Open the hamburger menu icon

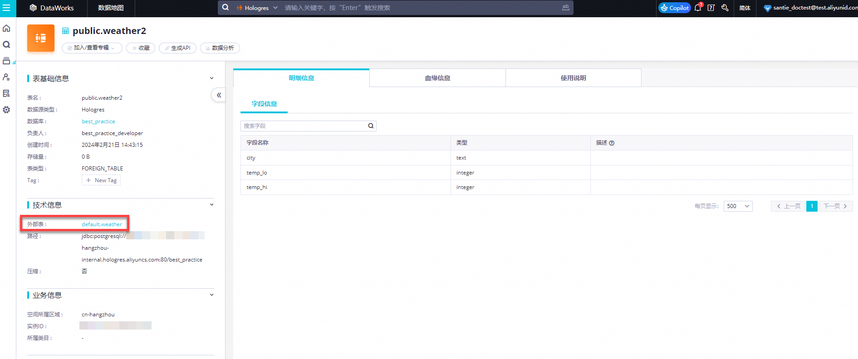(x=6, y=8)
